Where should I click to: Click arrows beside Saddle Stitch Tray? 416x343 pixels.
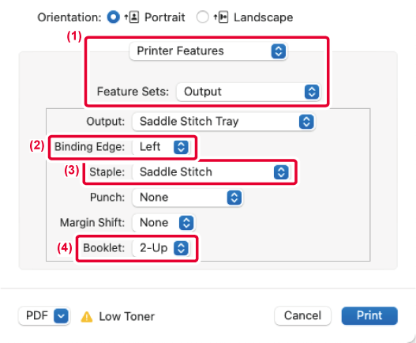[306, 122]
